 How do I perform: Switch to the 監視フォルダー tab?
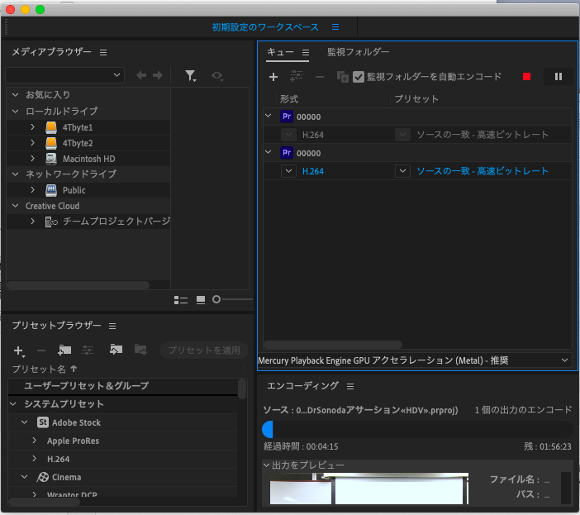tap(358, 52)
